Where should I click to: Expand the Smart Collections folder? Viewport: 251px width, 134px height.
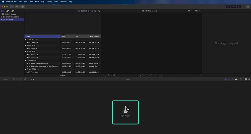2,17
